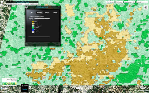Minimize the EWS Beta panel icon

click(59, 7)
